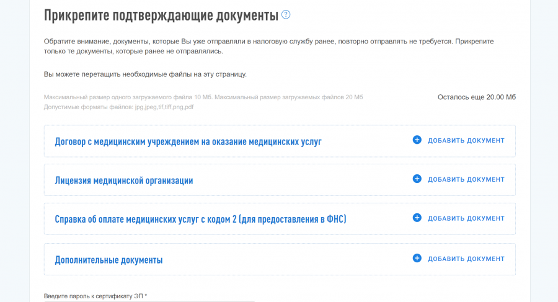The height and width of the screenshot is (302, 558).
Task: Open the Дополнительные документы section heading
Action: [x=108, y=260]
